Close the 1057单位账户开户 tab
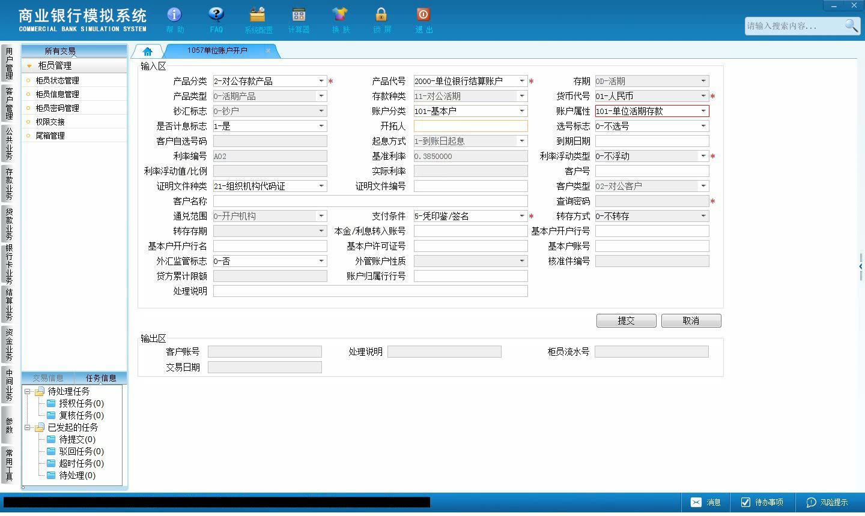 point(268,50)
